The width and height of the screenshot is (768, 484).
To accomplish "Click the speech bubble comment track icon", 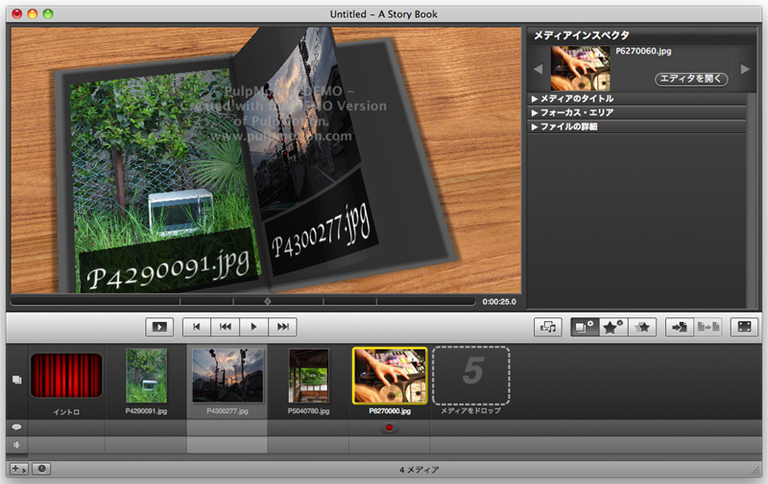I will click(x=16, y=427).
